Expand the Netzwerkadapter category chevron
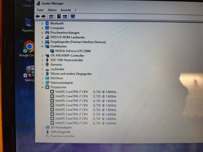Screen dimensions: 203x152 coord(42,83)
